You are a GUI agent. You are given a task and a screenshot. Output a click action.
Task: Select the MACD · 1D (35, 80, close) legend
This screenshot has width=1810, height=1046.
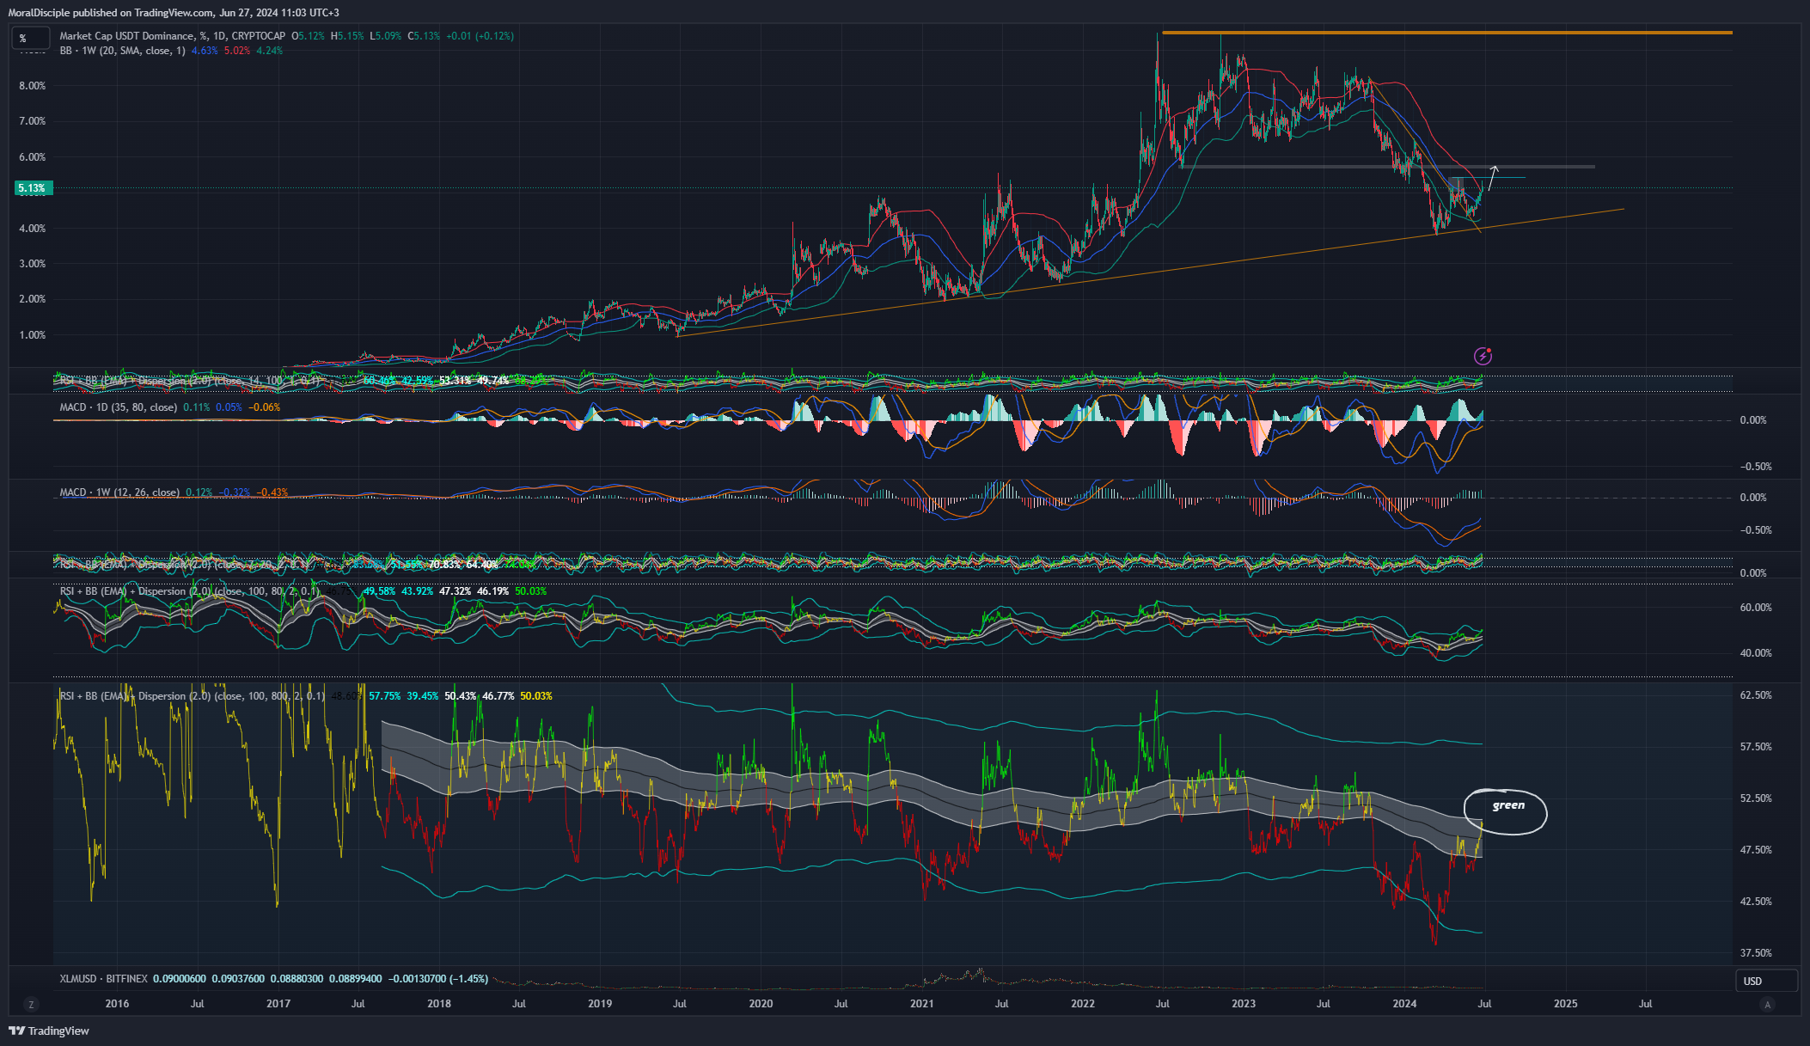point(119,407)
